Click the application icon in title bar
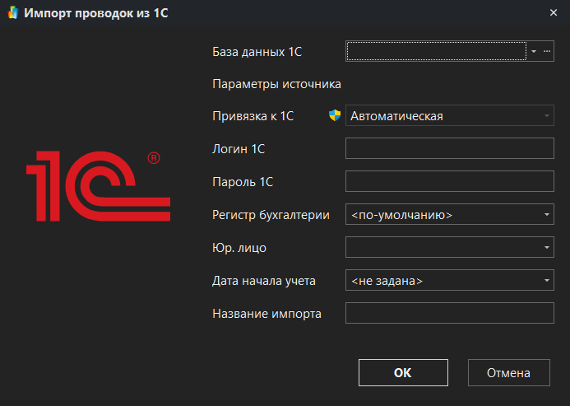Image resolution: width=570 pixels, height=406 pixels. pos(12,12)
